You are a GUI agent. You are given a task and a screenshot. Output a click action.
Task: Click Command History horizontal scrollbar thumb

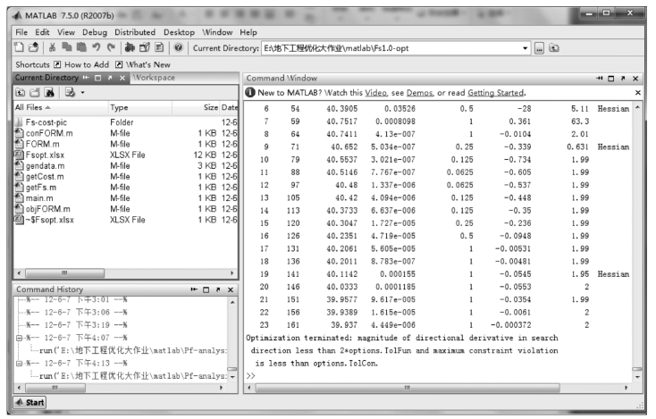point(55,388)
